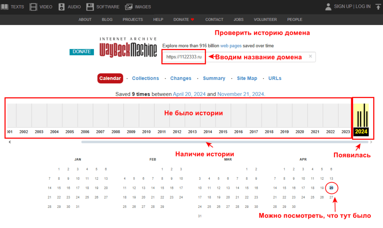The height and width of the screenshot is (228, 383).
Task: Open the Texts book icon
Action: point(4,7)
